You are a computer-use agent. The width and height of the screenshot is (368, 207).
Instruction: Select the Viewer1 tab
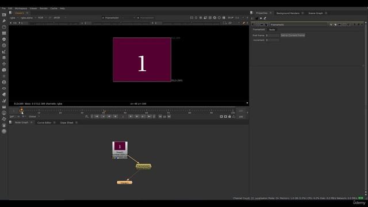tap(20, 13)
